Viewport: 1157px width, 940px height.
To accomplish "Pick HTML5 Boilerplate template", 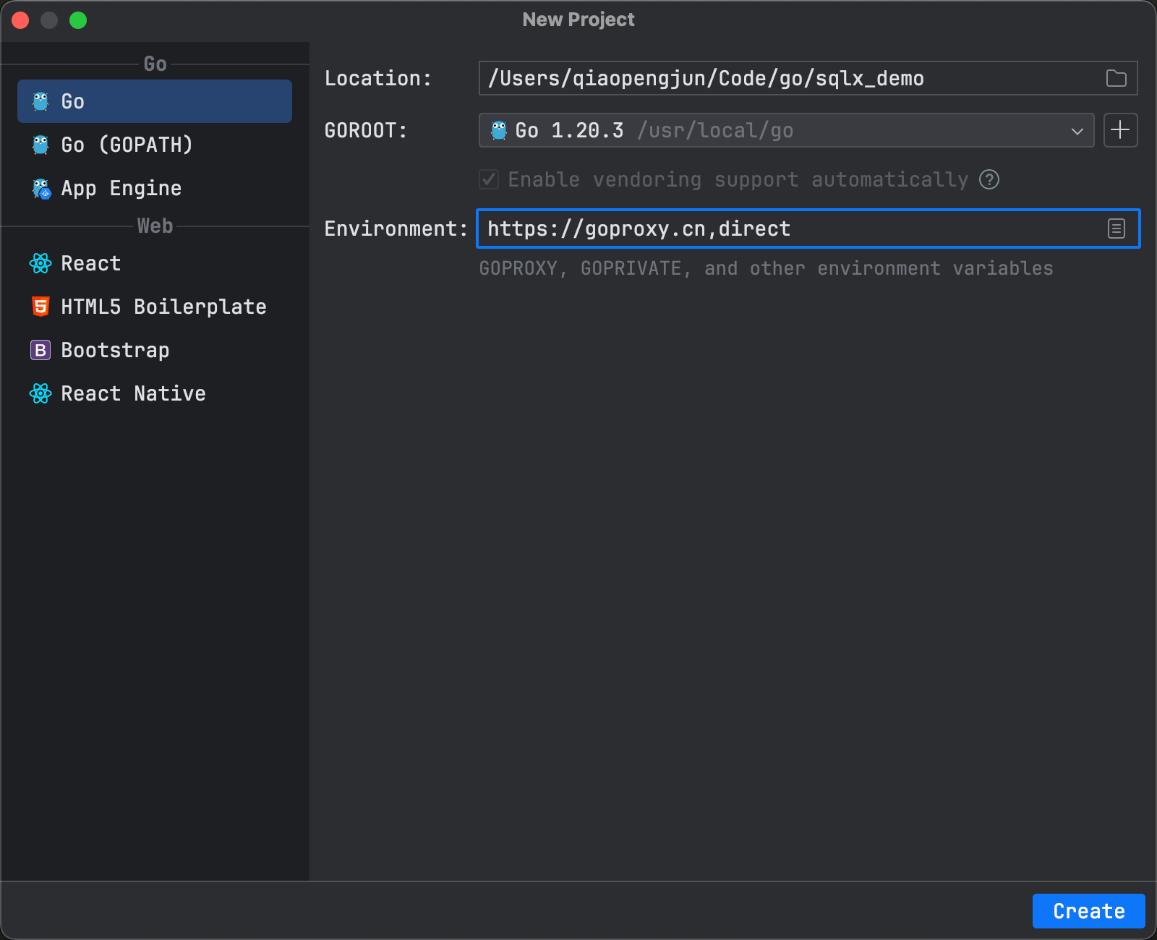I will [x=155, y=307].
